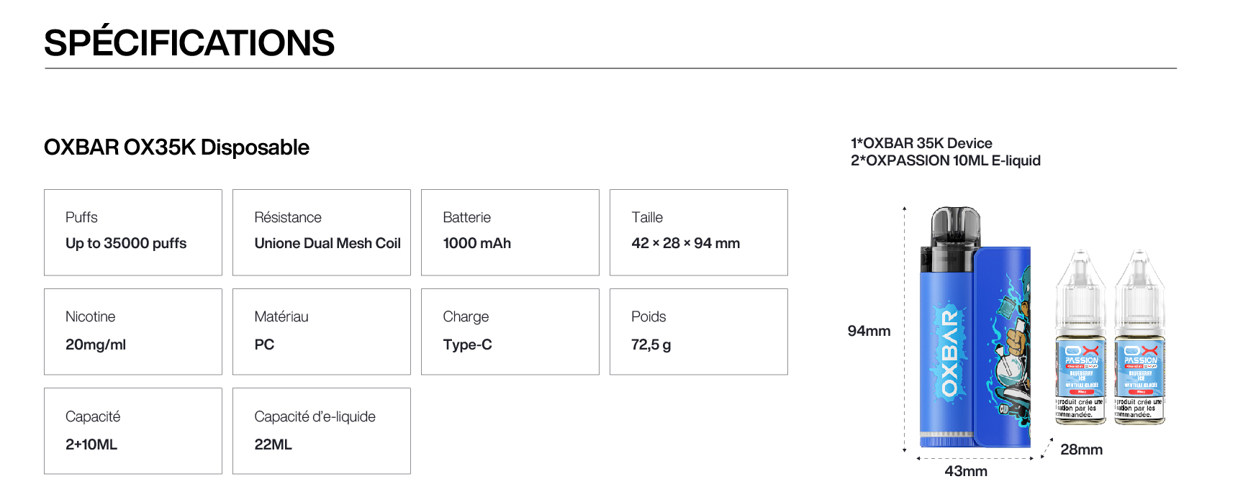Screen dimensions: 1243x502
Task: Click the Résistance Unione Dual Mesh Coil box
Action: [322, 232]
